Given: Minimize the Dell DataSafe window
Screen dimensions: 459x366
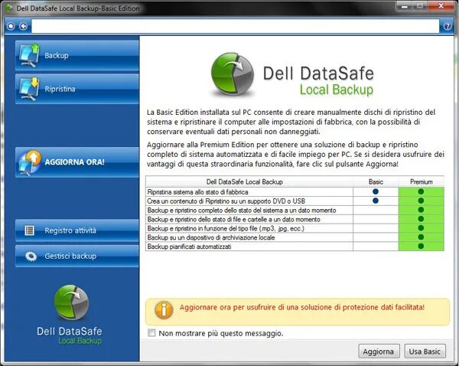Looking at the screenshot, I should (x=405, y=6).
